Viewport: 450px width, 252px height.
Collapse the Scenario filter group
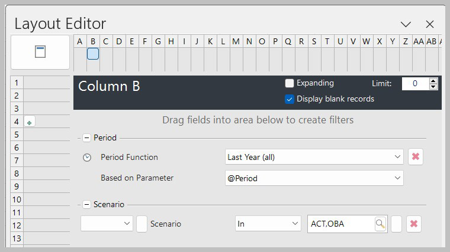[86, 204]
